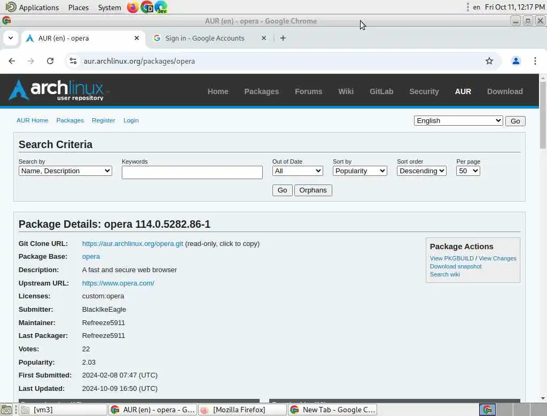The height and width of the screenshot is (416, 547).
Task: Open Download in Arch navigation
Action: coord(505,91)
